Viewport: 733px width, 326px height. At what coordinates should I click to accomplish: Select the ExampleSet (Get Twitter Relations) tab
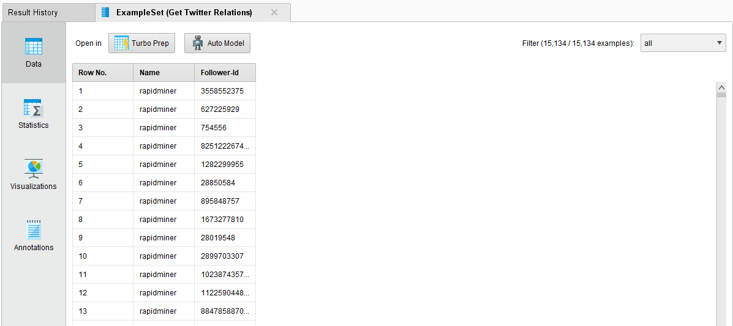click(x=184, y=12)
